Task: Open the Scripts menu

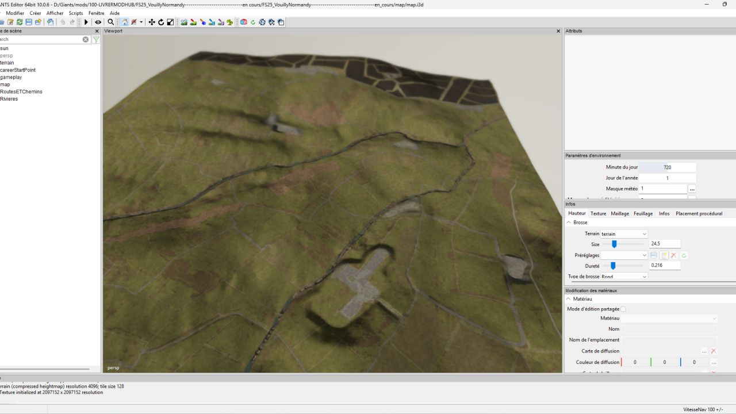Action: (x=76, y=13)
